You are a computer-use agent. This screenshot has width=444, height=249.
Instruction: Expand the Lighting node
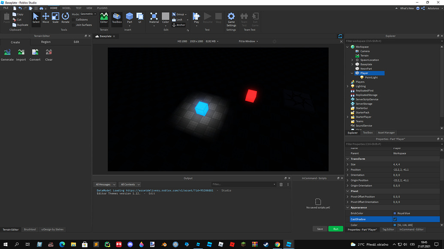click(x=348, y=86)
